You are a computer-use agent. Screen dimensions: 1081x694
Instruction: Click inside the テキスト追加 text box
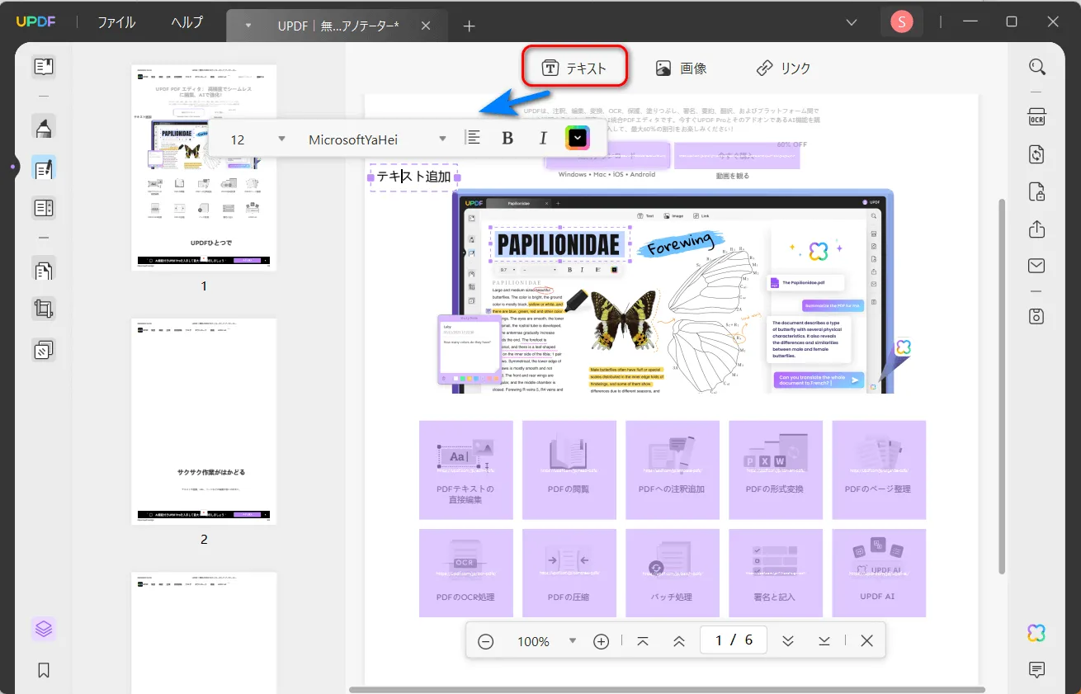[x=413, y=177]
